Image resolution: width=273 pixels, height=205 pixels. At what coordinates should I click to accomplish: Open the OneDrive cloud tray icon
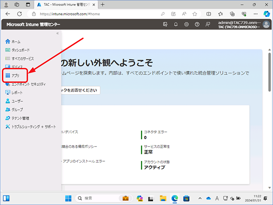[x=208, y=198]
